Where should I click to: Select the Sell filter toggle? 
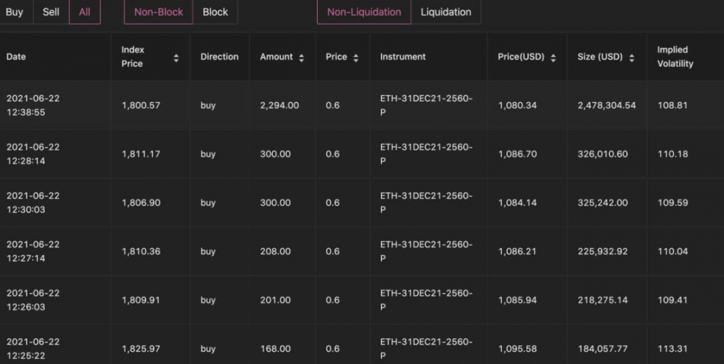coord(51,12)
